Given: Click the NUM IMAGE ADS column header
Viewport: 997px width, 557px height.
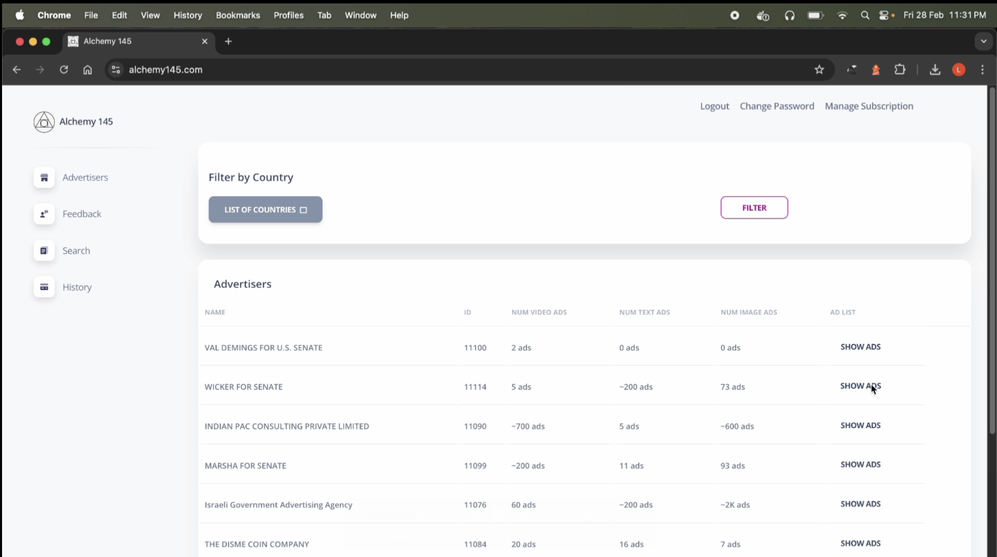Looking at the screenshot, I should pos(749,312).
